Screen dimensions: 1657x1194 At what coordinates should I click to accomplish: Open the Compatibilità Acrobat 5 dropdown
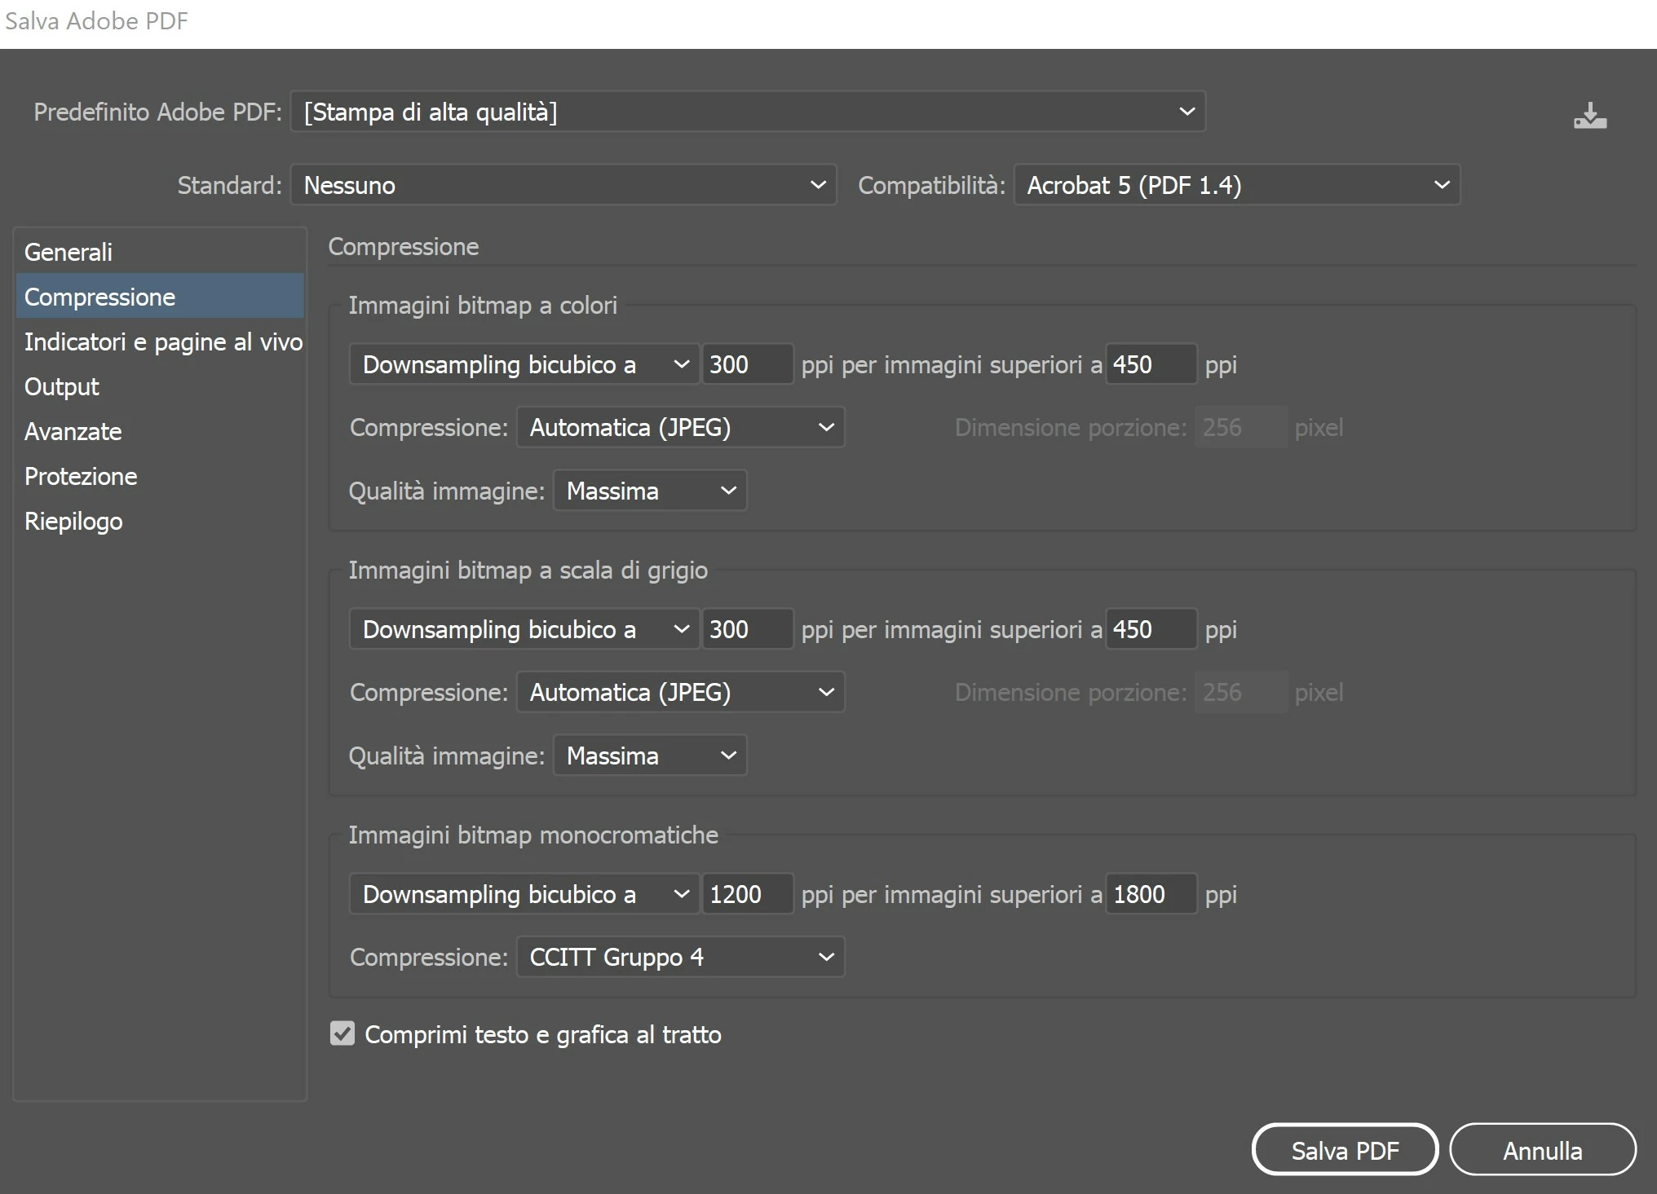coord(1236,185)
